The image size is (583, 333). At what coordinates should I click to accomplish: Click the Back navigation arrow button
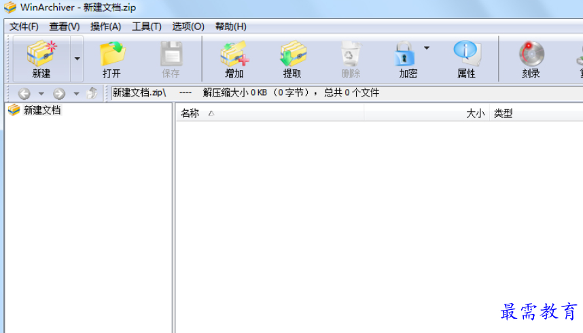point(24,93)
